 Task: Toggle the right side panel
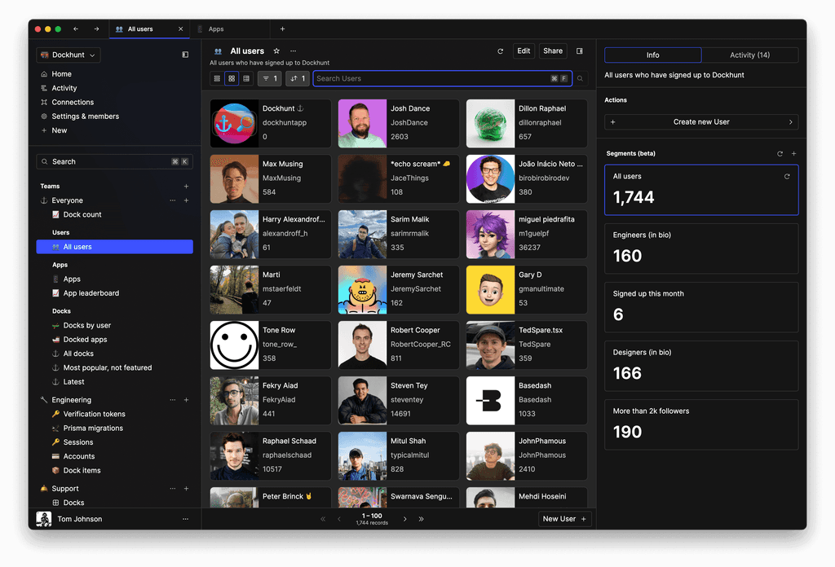[x=580, y=51]
